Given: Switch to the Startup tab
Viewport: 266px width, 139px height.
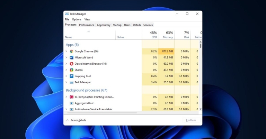Looking at the screenshot, I should click(x=117, y=25).
